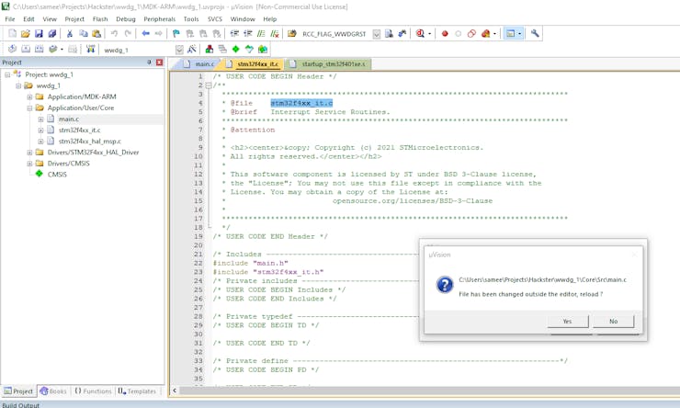Expand the Application/MDK-ARM folder
The image size is (680, 408).
coord(29,96)
